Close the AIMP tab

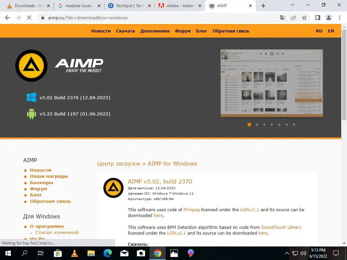click(x=250, y=6)
